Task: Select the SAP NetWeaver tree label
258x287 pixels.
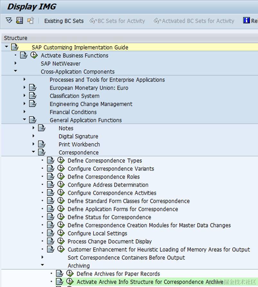Action: [x=60, y=63]
